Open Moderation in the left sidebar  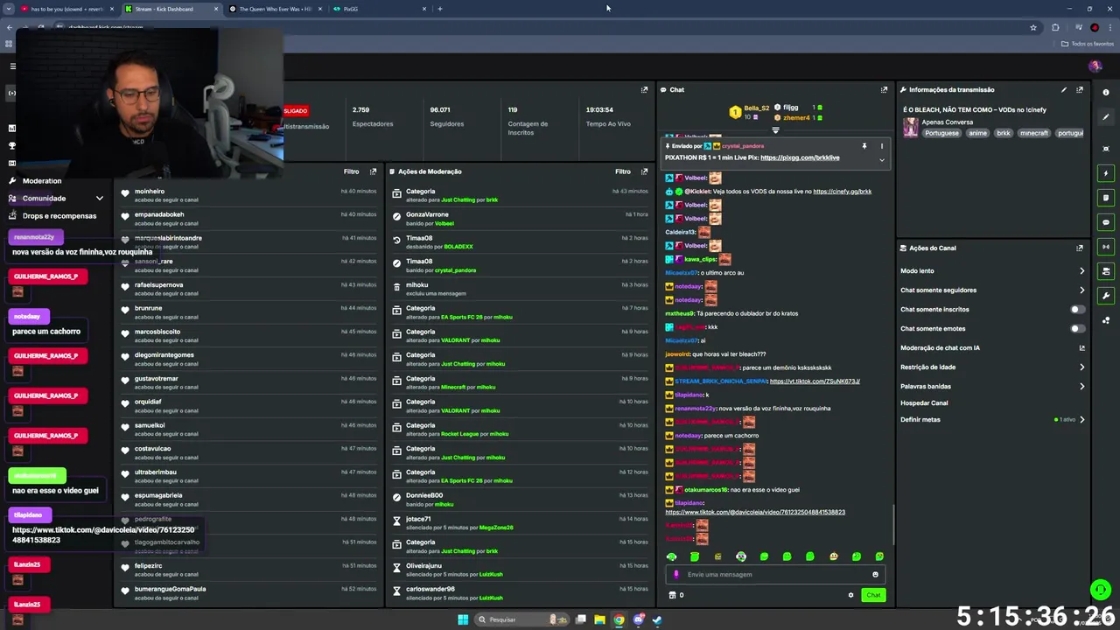(x=41, y=181)
